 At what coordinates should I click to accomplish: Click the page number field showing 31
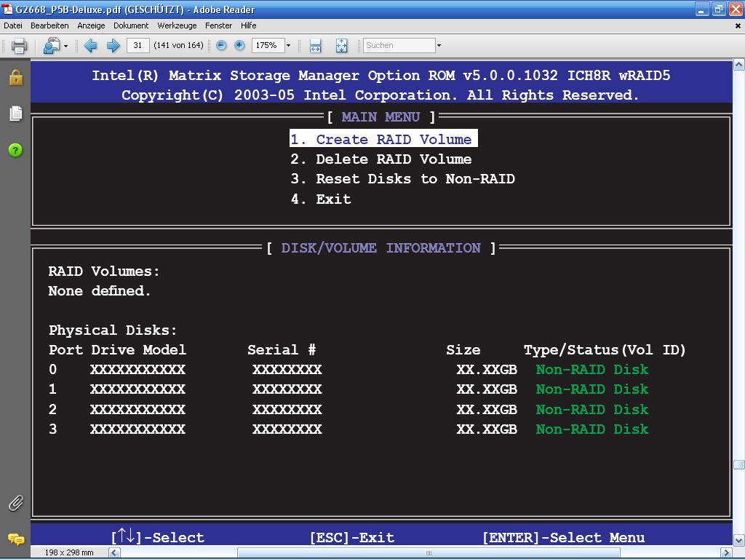pos(138,46)
